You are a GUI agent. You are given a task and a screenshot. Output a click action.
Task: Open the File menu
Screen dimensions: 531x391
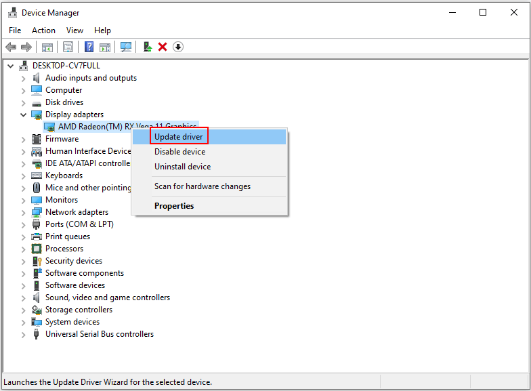[15, 30]
